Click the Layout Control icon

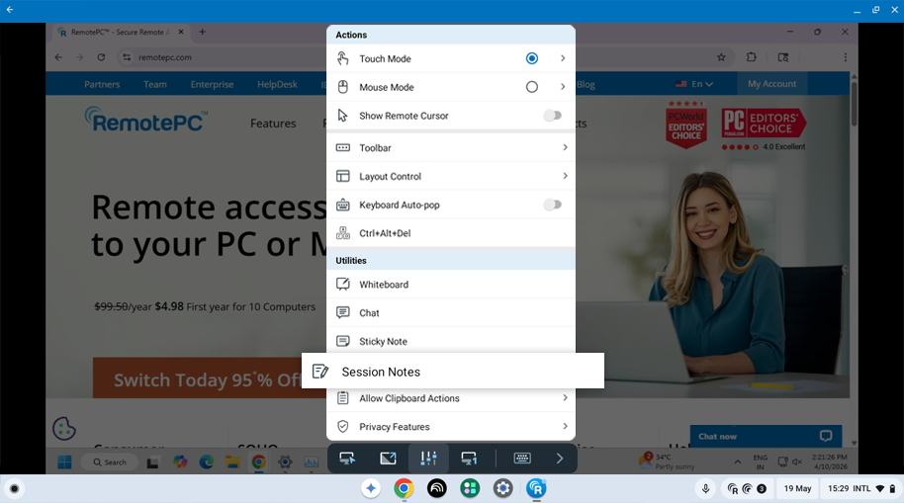point(342,176)
